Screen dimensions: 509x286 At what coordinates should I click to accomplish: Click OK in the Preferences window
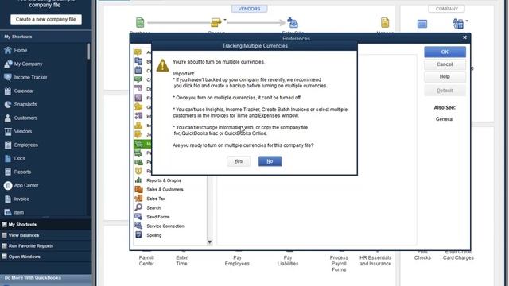click(445, 52)
